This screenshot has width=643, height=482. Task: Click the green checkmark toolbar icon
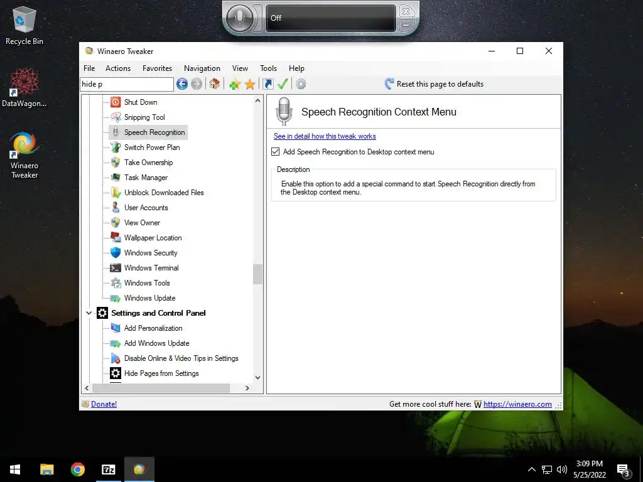tap(283, 84)
